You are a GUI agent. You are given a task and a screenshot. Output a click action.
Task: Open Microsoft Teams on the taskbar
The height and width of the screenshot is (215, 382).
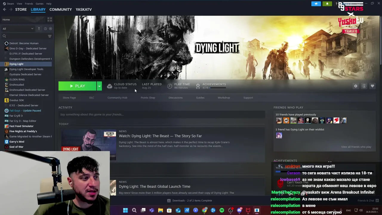point(152,210)
